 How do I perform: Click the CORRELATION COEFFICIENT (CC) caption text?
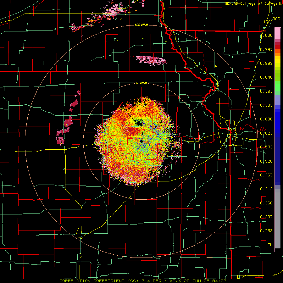(x=99, y=281)
